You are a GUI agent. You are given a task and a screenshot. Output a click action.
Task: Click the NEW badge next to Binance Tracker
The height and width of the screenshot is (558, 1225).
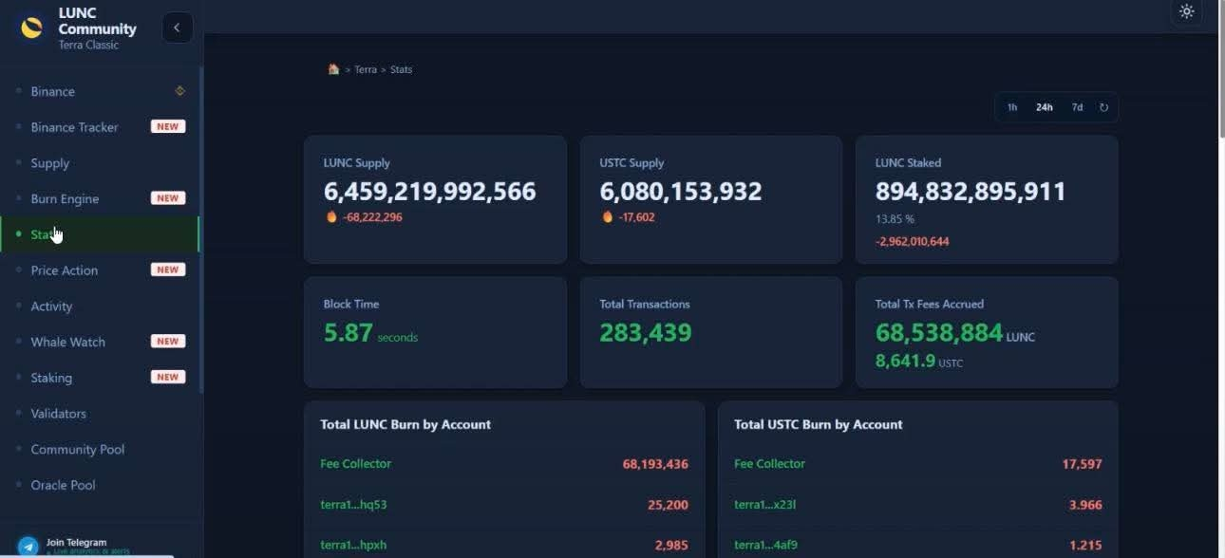[x=168, y=127]
